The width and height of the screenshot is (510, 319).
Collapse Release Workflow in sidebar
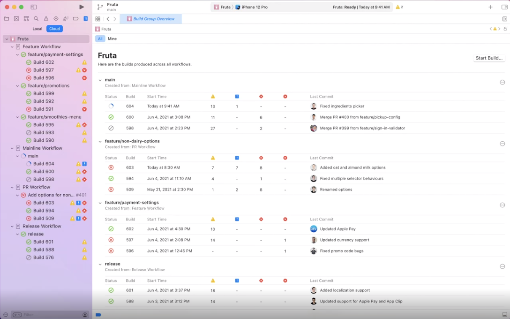click(12, 226)
